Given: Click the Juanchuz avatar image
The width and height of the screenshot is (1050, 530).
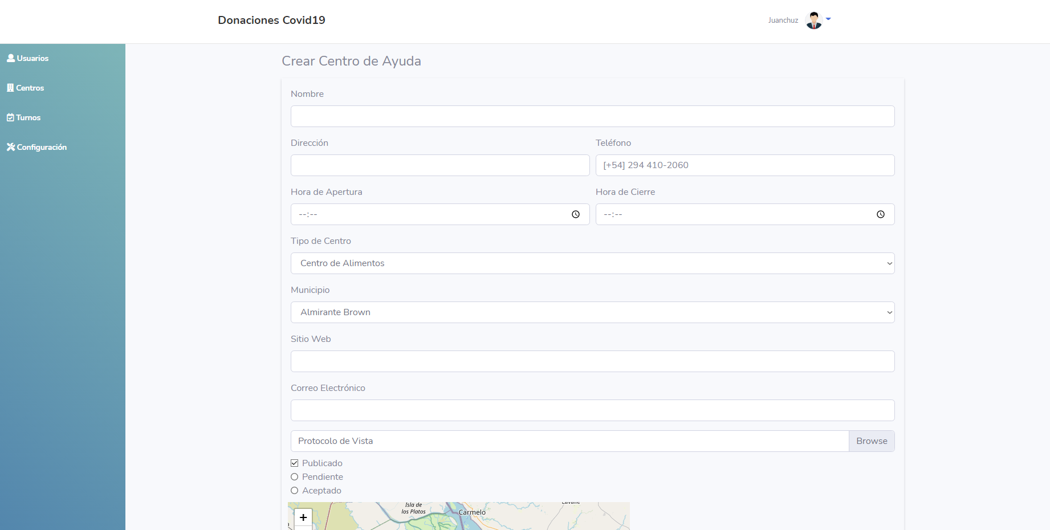Looking at the screenshot, I should [813, 20].
